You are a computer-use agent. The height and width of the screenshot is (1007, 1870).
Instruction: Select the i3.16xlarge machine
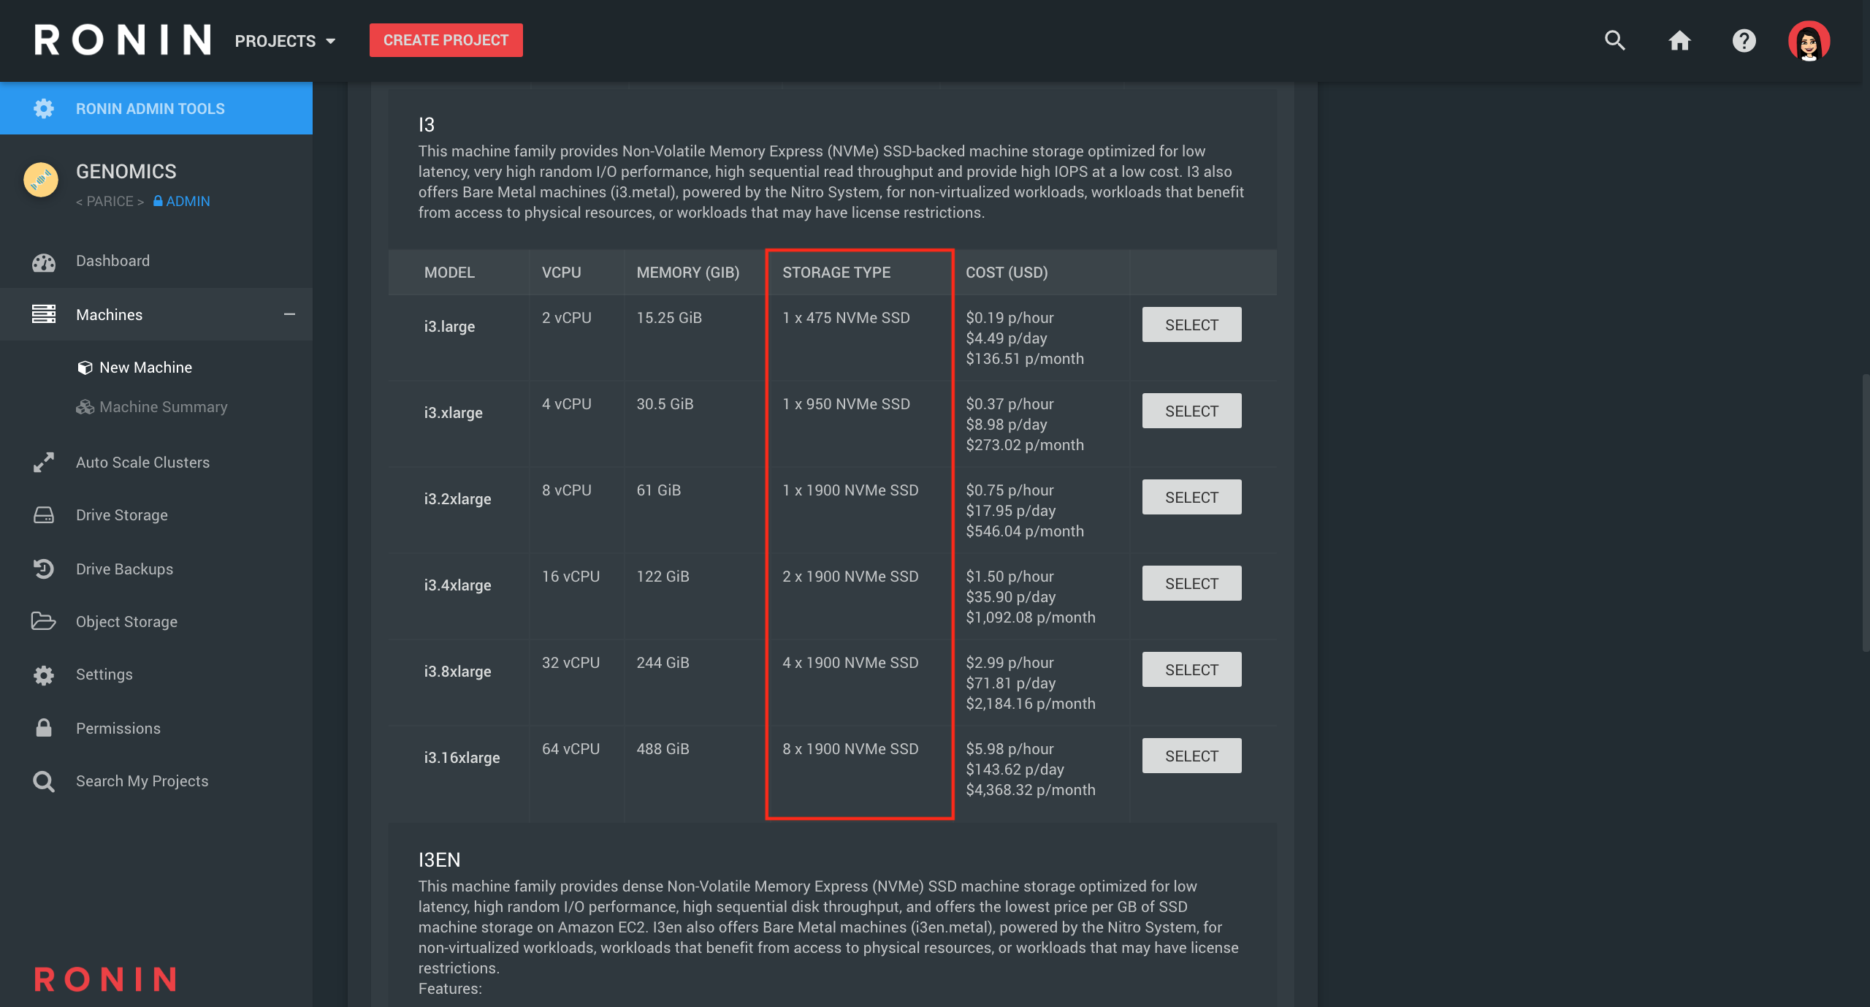pos(1191,756)
